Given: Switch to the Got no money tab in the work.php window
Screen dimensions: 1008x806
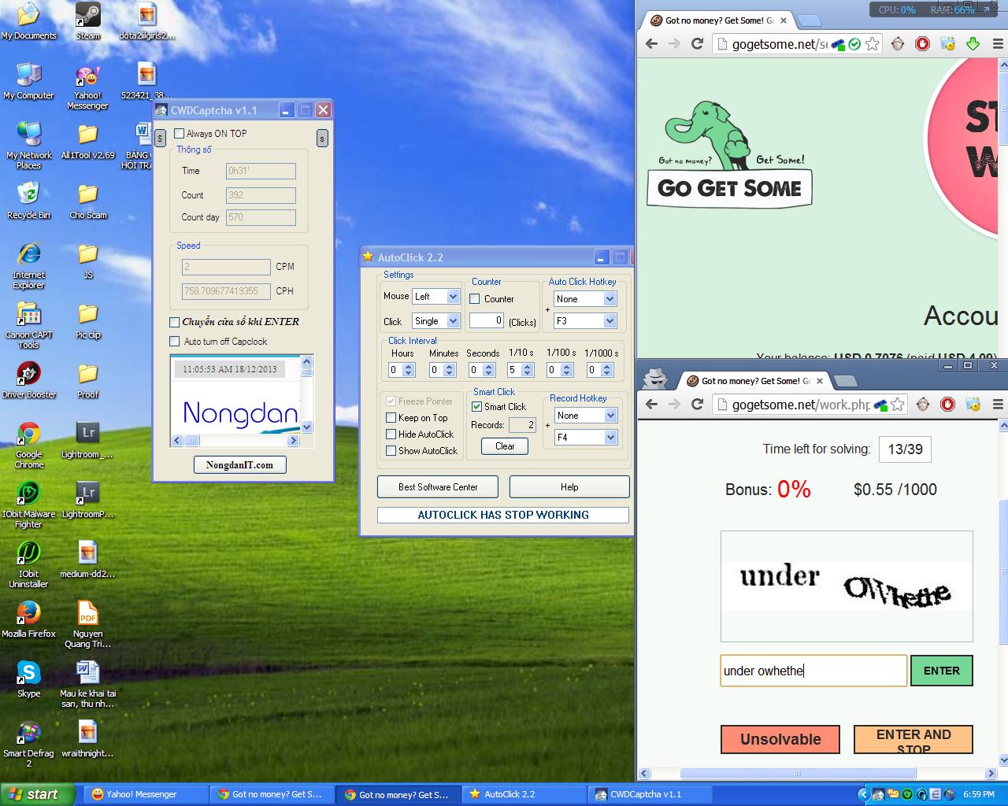Looking at the screenshot, I should tap(754, 381).
